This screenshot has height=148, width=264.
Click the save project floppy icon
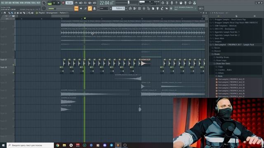pyautogui.click(x=181, y=3)
